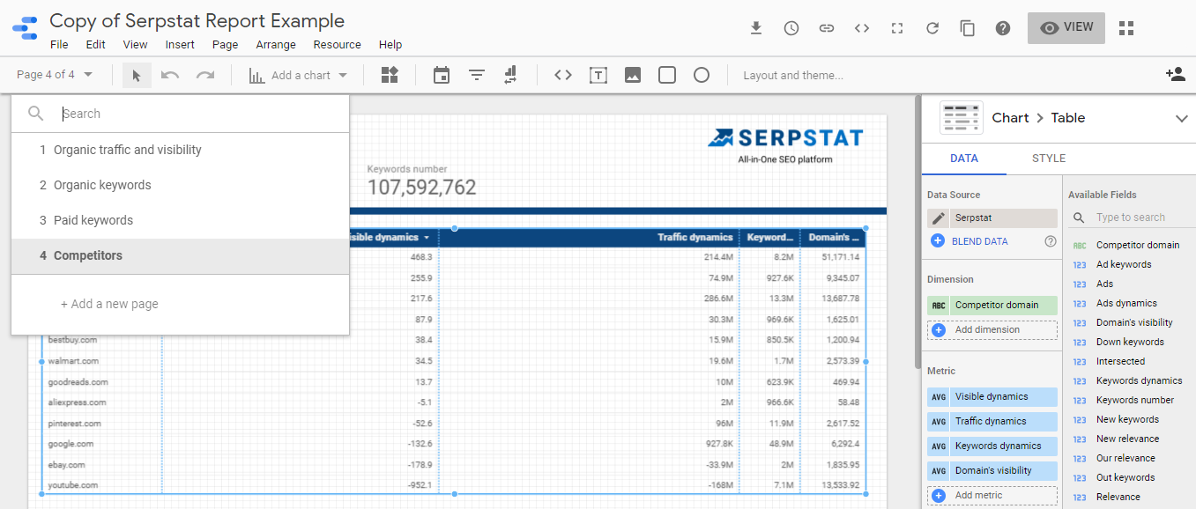Select the rectangle shape tool
Image resolution: width=1196 pixels, height=509 pixels.
tap(667, 75)
